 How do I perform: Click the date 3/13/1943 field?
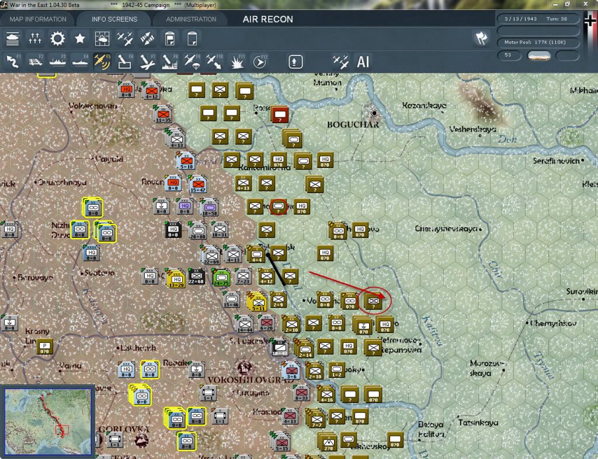520,19
